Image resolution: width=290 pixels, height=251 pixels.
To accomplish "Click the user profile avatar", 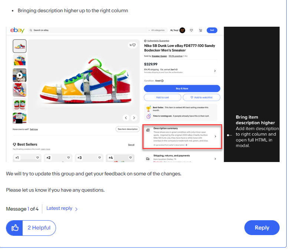I will [182, 30].
